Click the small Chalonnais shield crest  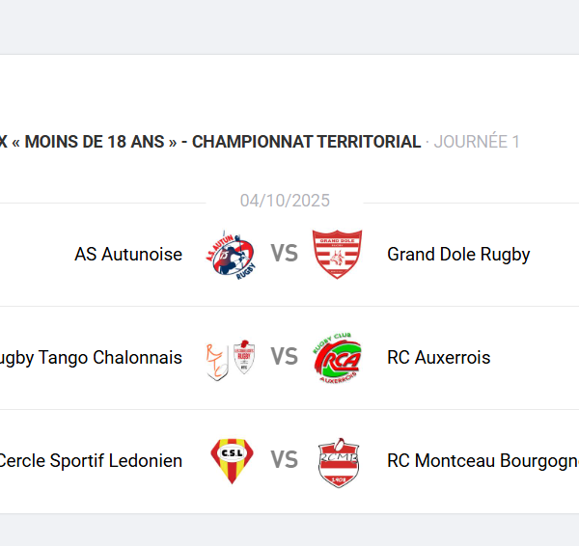coord(244,357)
